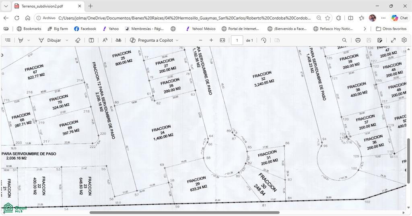
Task: Rotate the PDF page
Action: [x=264, y=40]
